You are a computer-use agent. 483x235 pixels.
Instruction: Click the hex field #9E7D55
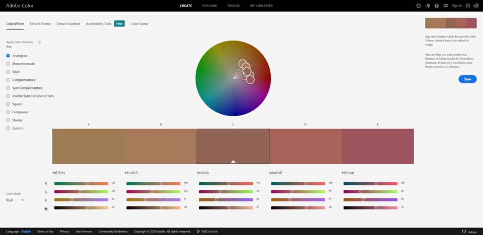point(59,173)
